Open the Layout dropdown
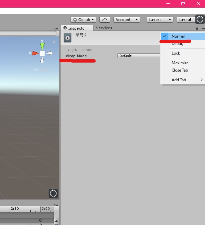 pyautogui.click(x=186, y=20)
